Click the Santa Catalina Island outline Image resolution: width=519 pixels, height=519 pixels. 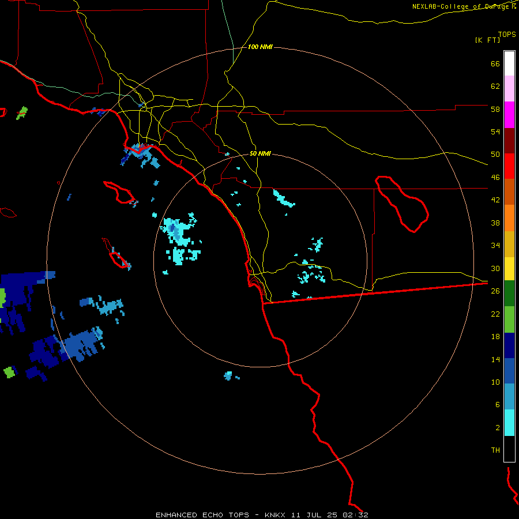tap(120, 192)
